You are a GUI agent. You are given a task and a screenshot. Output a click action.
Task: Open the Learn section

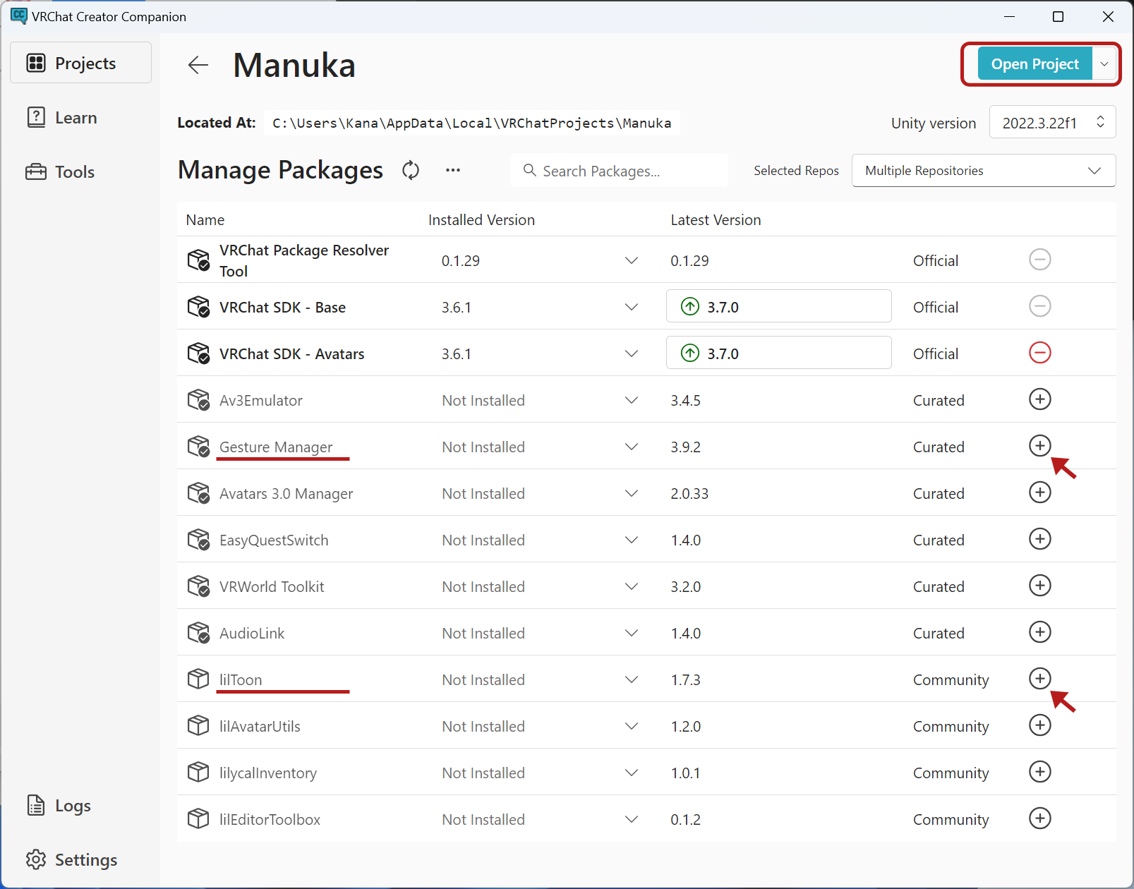tap(80, 117)
